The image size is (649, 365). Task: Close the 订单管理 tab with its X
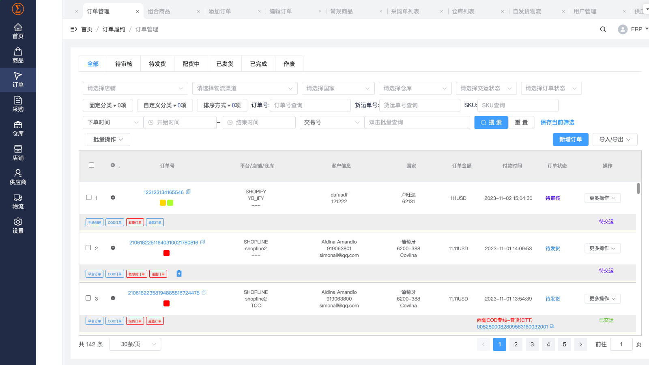(138, 11)
